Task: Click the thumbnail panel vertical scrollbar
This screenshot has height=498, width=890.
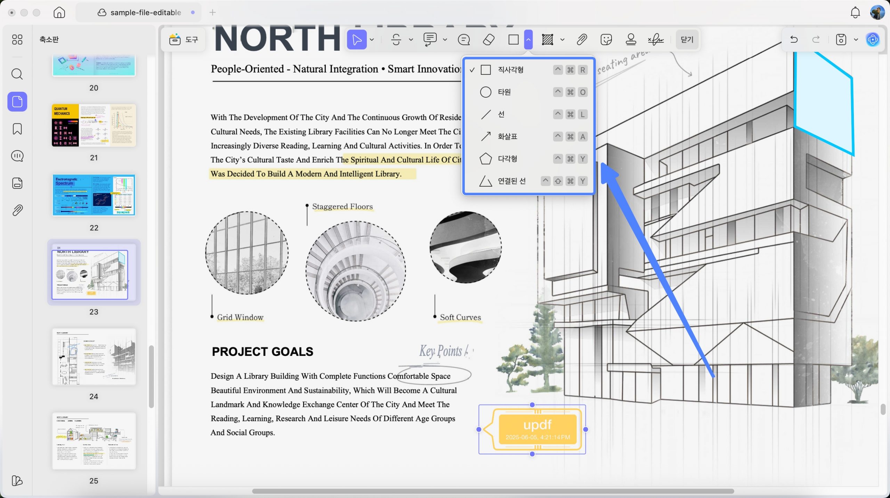Action: pyautogui.click(x=151, y=376)
